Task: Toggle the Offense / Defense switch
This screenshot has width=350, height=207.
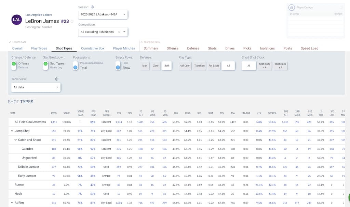Action: pos(14,65)
